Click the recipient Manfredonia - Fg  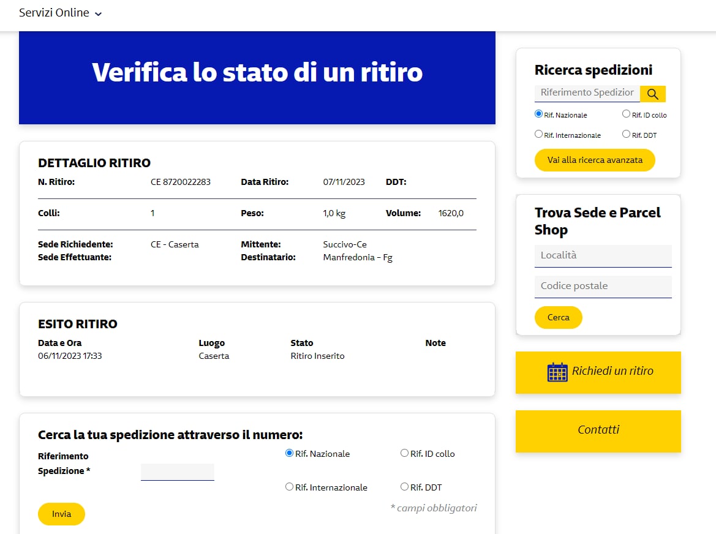[358, 257]
